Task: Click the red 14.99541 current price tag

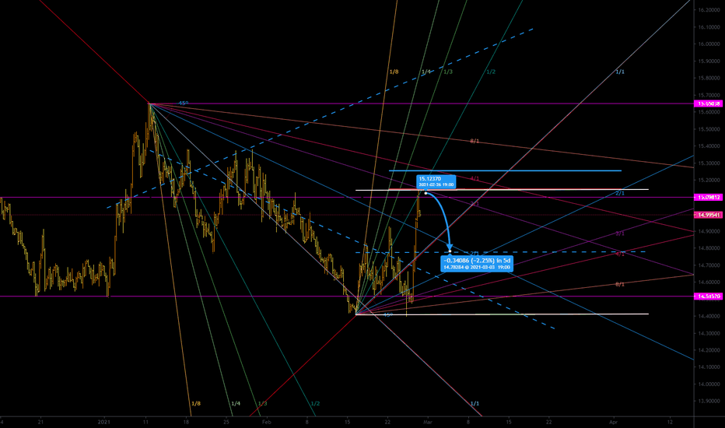Action: pyautogui.click(x=709, y=215)
